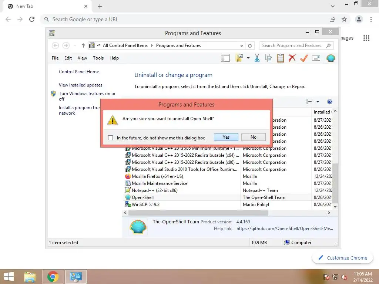Click the Chrome taskbar icon

(x=53, y=277)
